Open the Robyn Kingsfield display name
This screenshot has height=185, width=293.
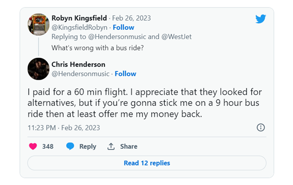[79, 18]
